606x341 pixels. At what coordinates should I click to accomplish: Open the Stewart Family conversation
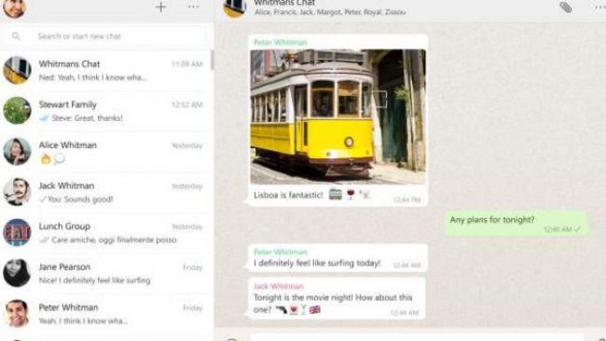point(106,111)
